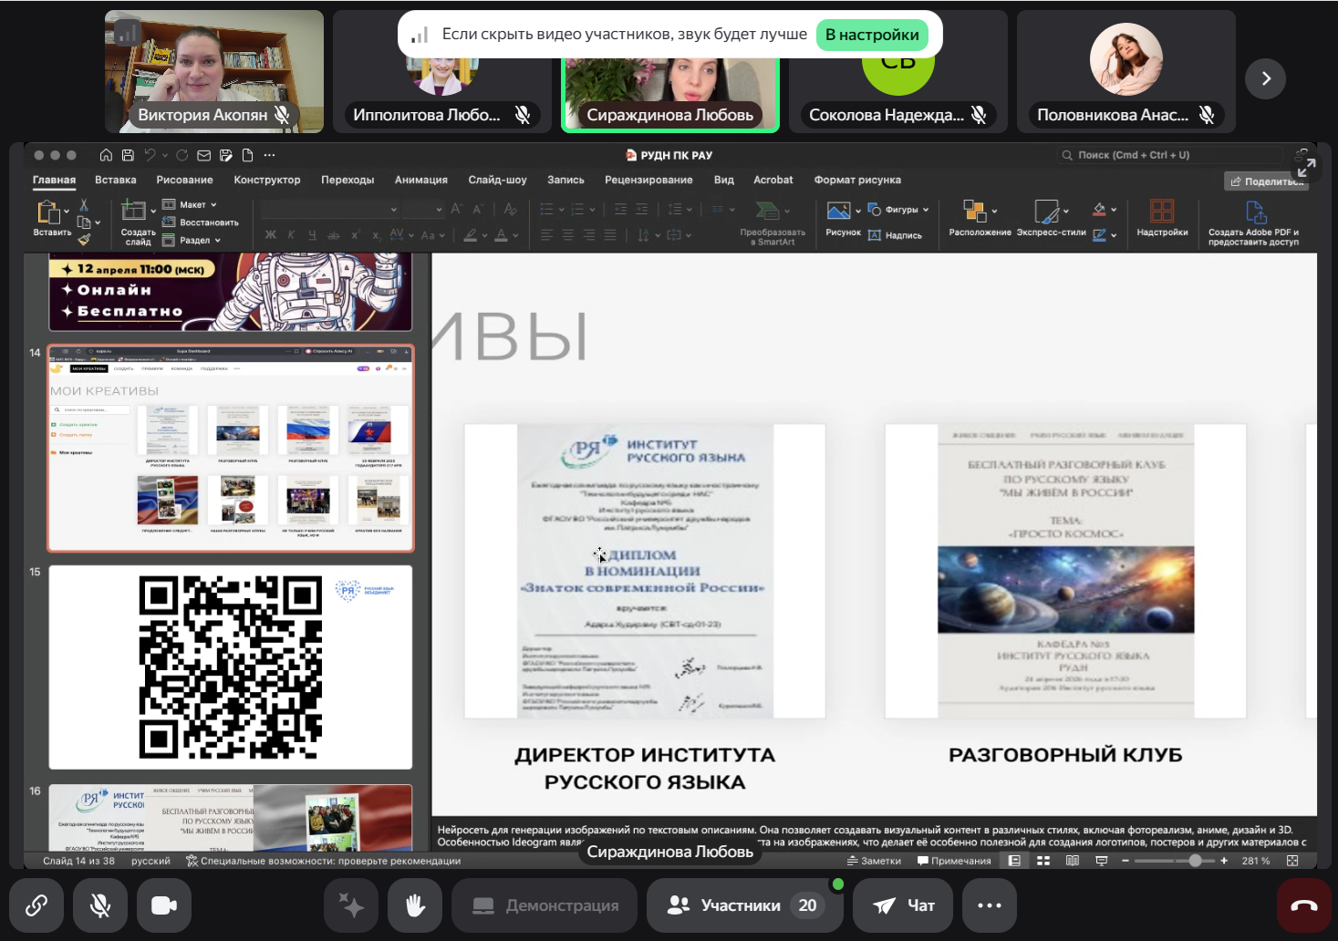Click the green В настройки button
Viewport: 1338px width, 941px height.
point(872,35)
